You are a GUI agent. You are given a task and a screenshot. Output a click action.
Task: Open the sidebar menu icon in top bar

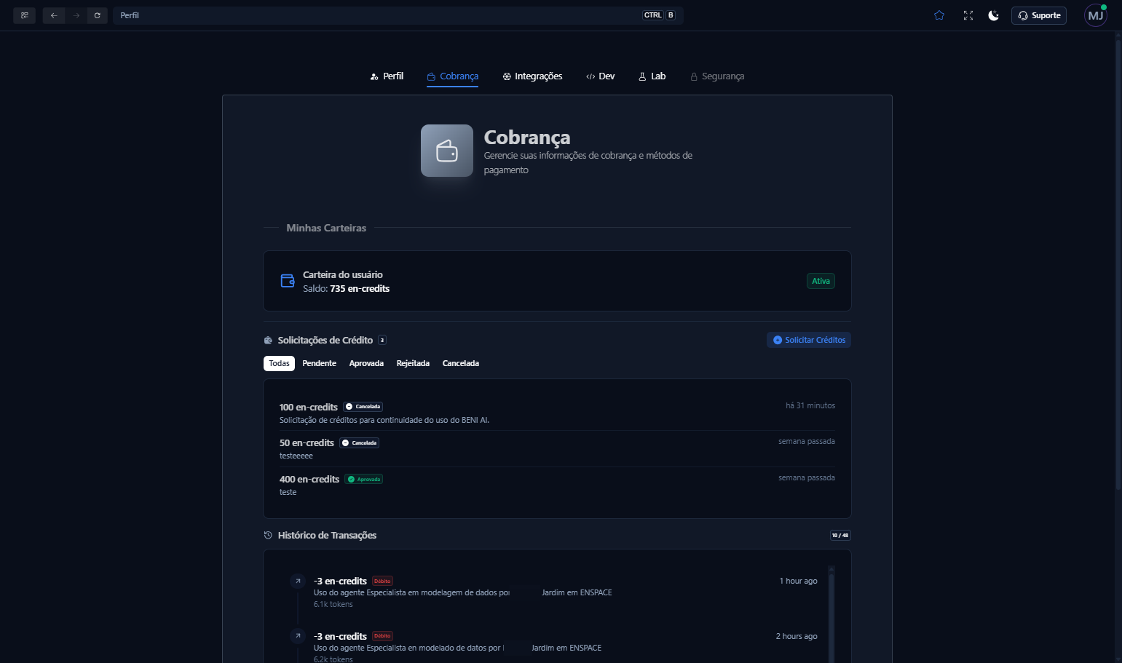click(24, 15)
